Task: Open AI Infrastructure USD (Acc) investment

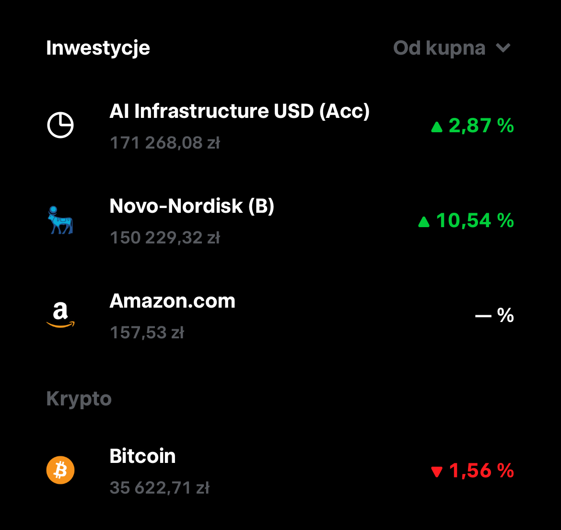Action: 239,111
